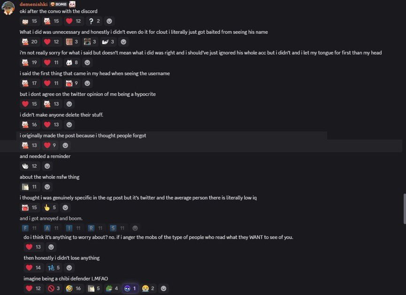The image size is (406, 295).
Task: Click pointing hand reaction with count 5
Action: [x=50, y=208]
